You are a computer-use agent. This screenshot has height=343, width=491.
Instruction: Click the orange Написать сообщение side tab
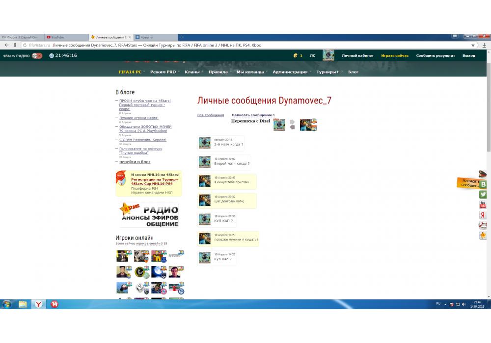coord(468,183)
